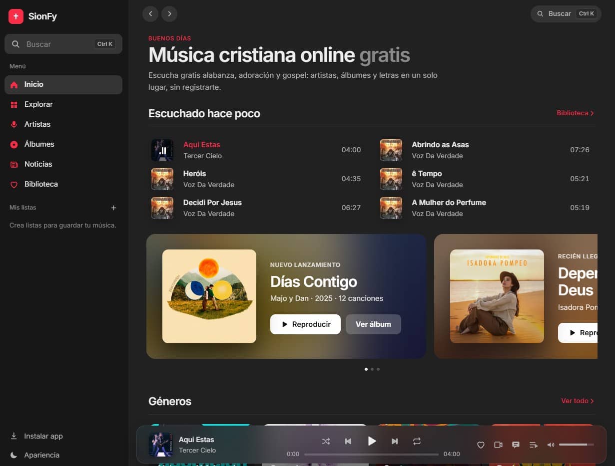This screenshot has width=615, height=466.
Task: Go back with the left arrow button
Action: tap(150, 14)
